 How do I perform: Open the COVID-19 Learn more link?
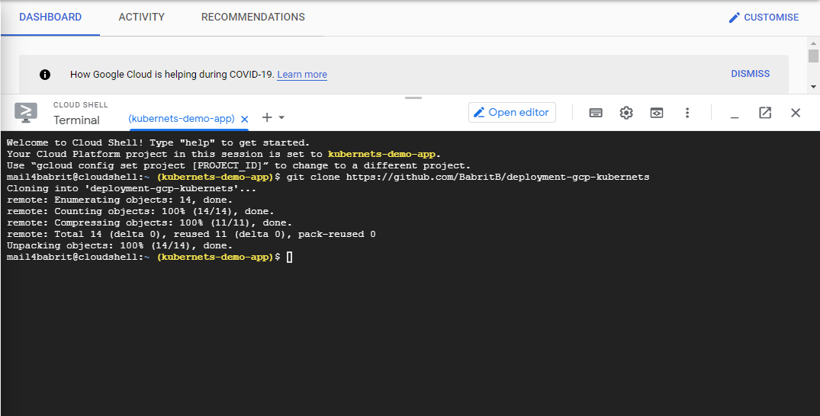pos(302,75)
